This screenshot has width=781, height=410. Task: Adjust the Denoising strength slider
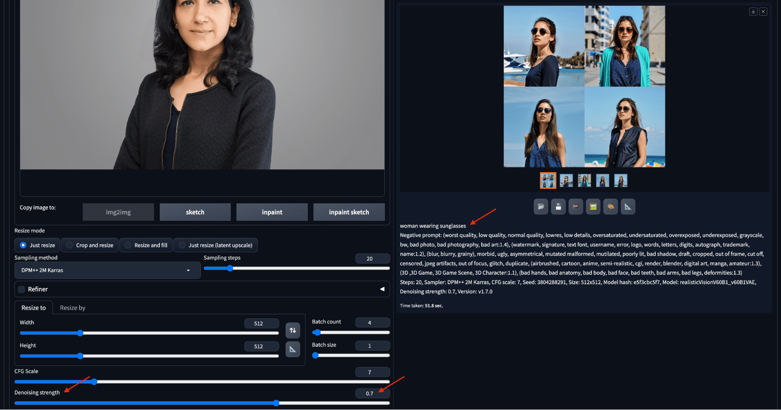click(x=202, y=403)
